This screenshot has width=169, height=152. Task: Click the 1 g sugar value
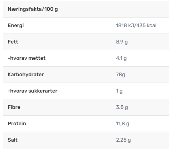[x=119, y=91]
